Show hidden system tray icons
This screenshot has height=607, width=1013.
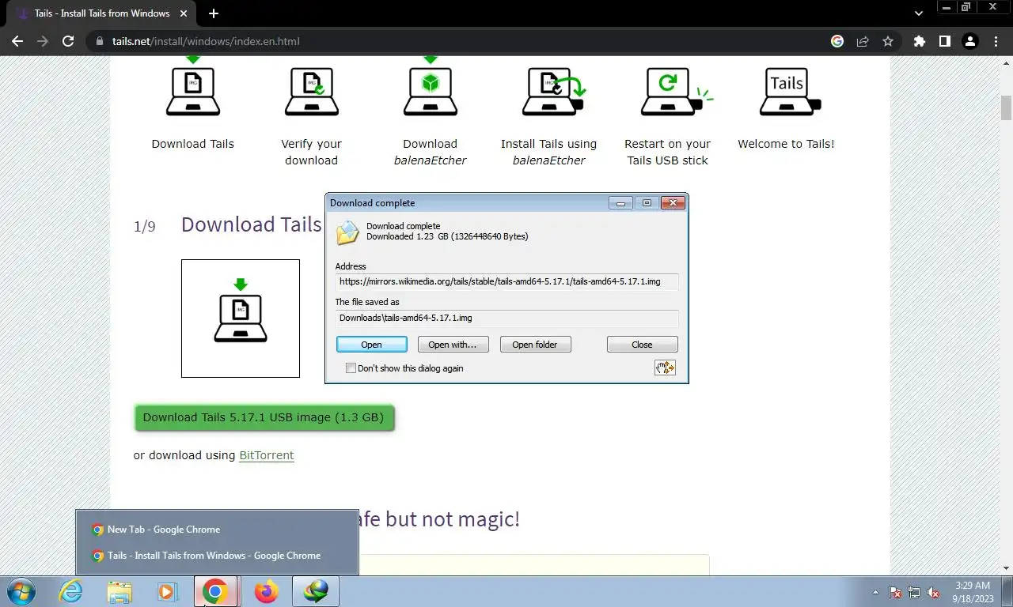(875, 592)
